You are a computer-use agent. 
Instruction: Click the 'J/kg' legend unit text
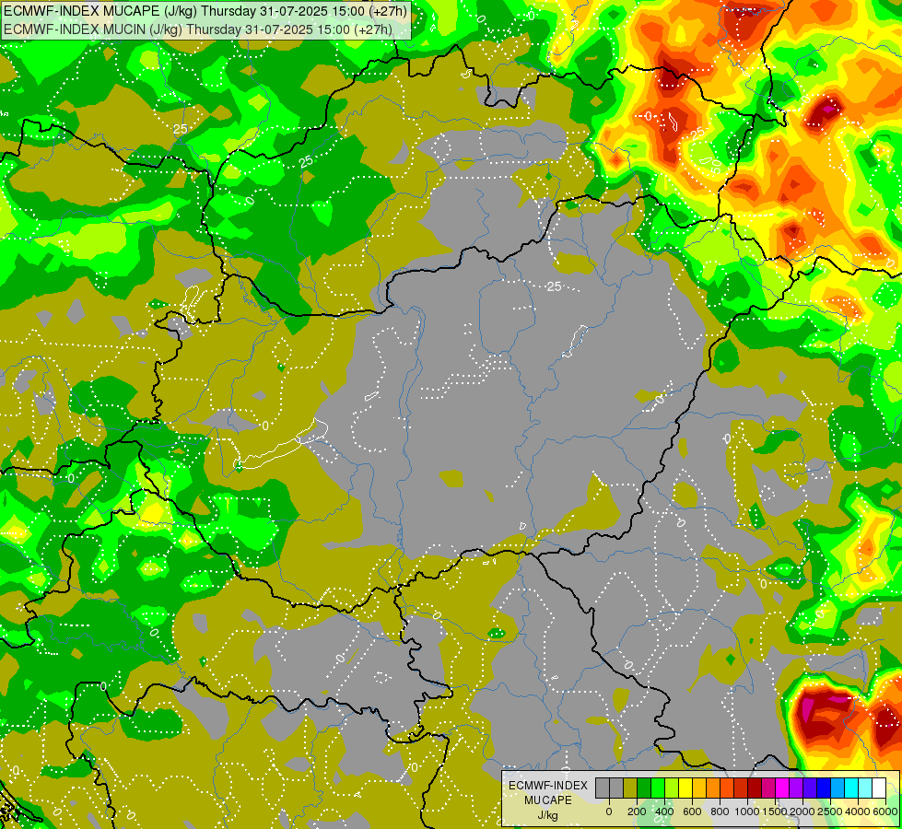click(x=547, y=815)
